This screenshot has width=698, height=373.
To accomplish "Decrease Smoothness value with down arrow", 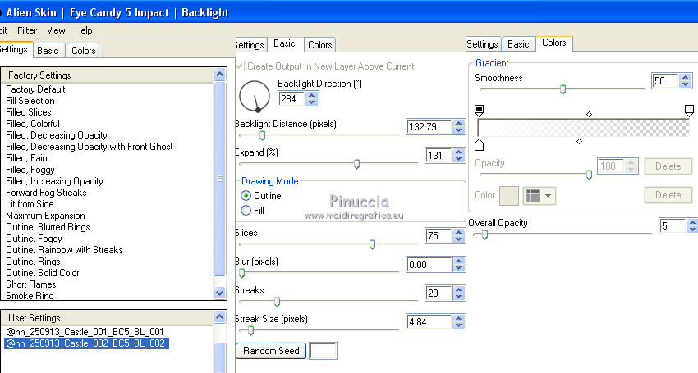I will tap(686, 84).
